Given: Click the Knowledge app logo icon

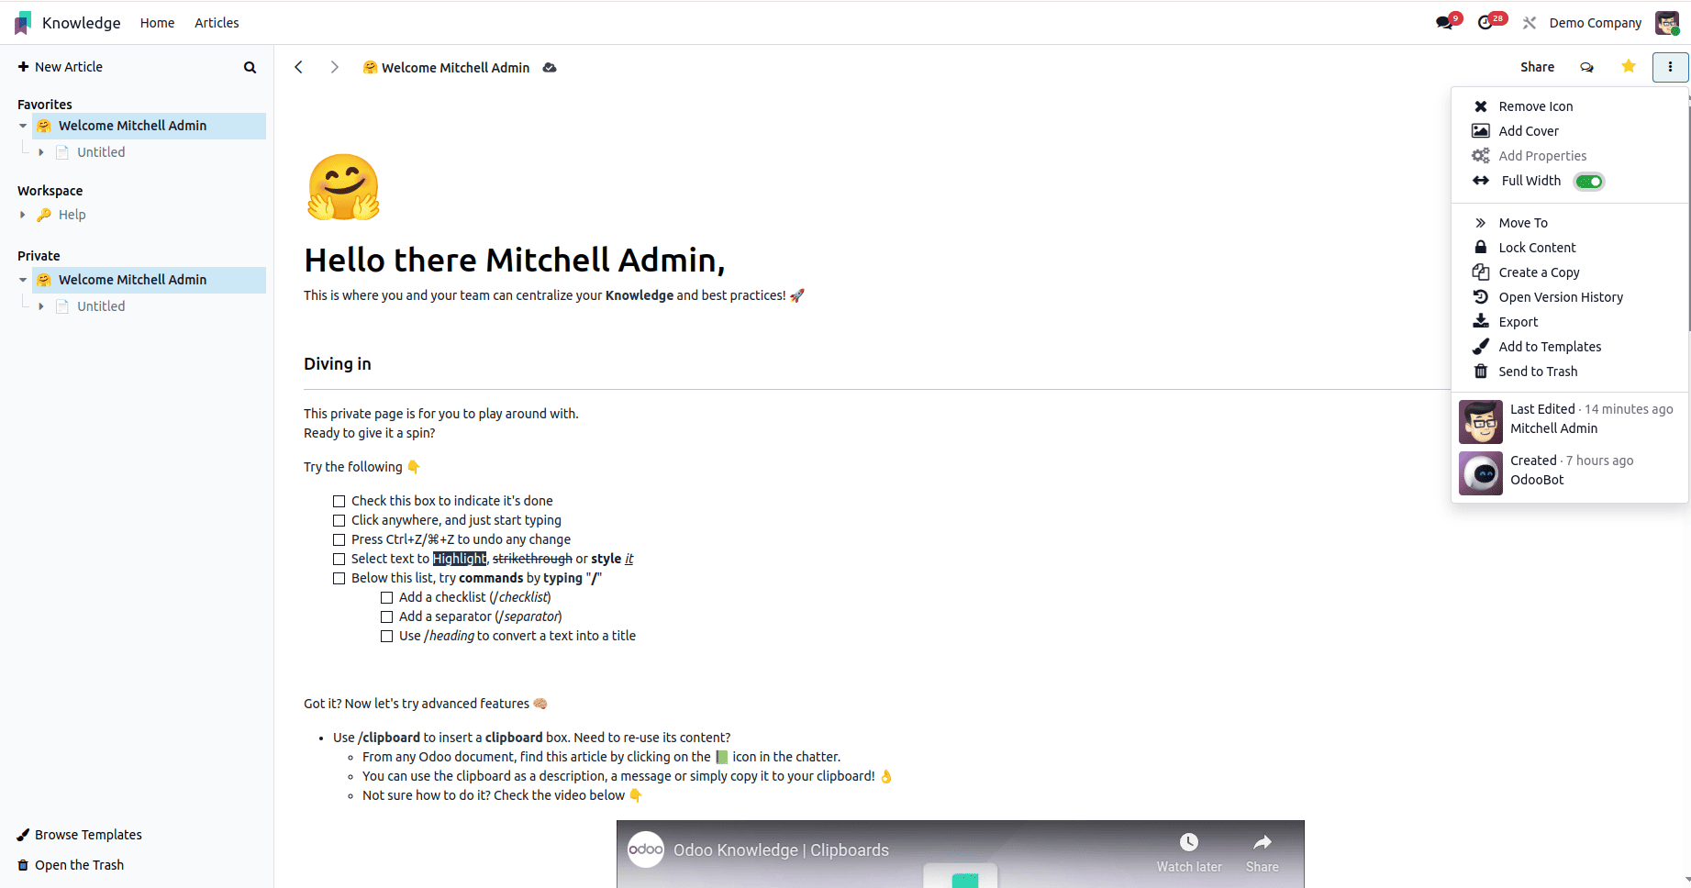Looking at the screenshot, I should (x=23, y=23).
